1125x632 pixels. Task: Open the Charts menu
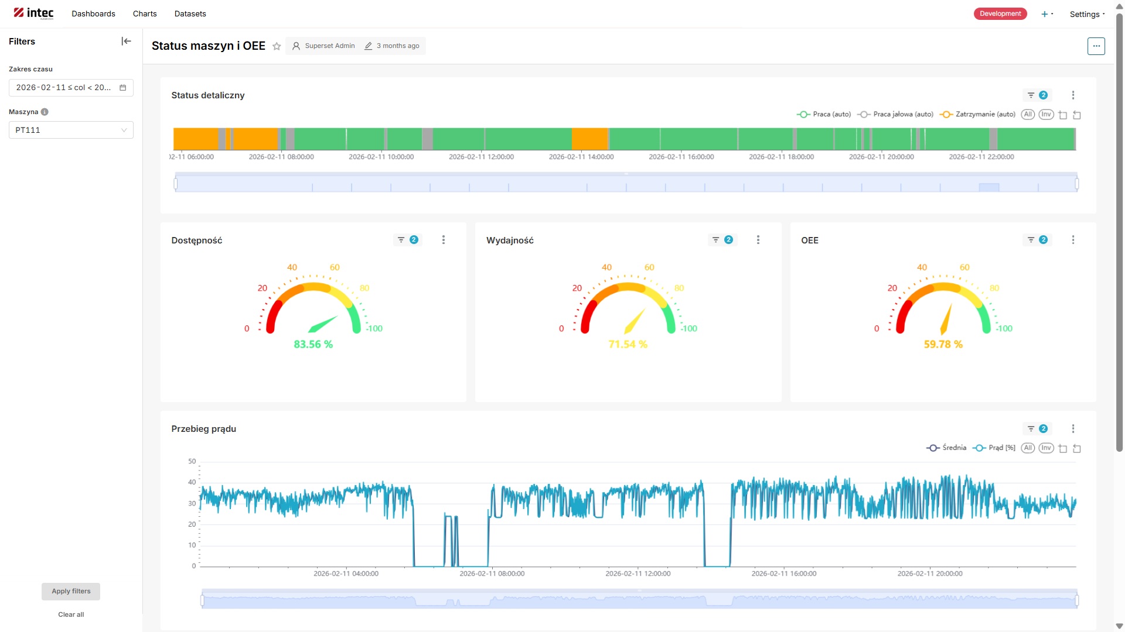point(145,13)
